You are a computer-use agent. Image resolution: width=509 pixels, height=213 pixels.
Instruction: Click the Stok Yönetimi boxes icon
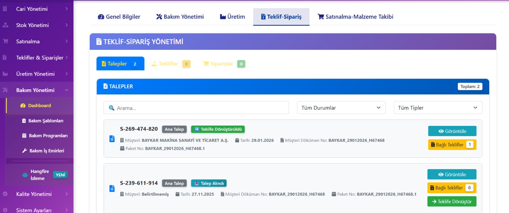5,25
